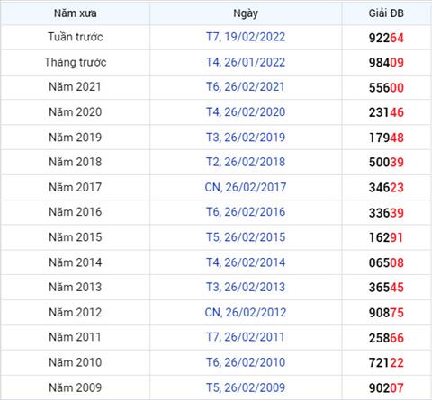Open the CN, 26/02/2012 date link
Screen dimensions: 432x400
point(246,313)
